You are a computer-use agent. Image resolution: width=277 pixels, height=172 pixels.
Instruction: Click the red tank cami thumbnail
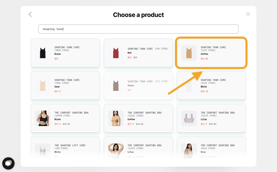116,53
